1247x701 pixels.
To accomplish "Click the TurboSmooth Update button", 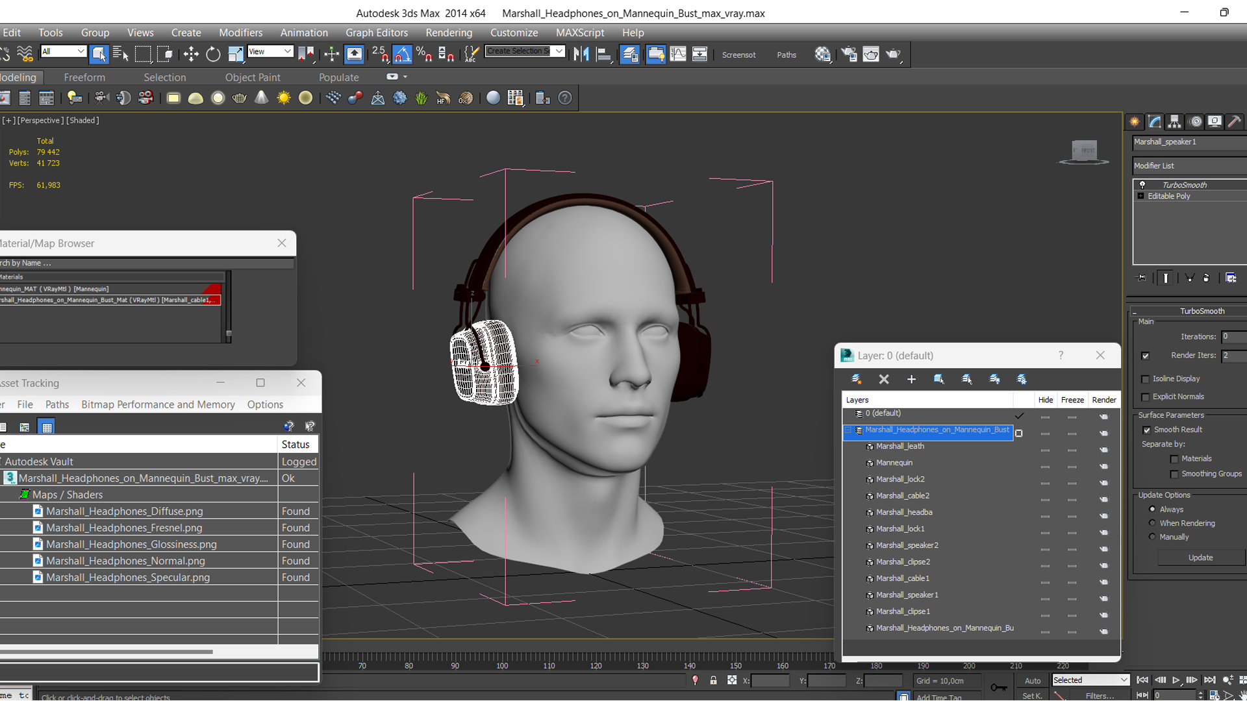I will tap(1200, 558).
